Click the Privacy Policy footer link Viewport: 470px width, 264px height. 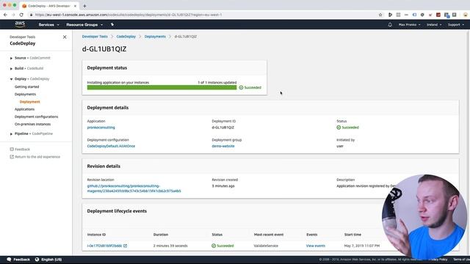(x=438, y=260)
